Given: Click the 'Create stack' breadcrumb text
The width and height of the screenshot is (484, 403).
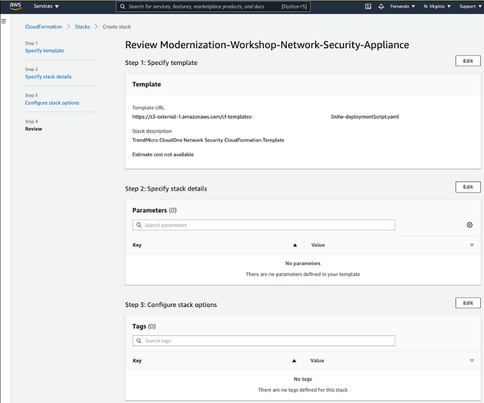Looking at the screenshot, I should tap(117, 27).
